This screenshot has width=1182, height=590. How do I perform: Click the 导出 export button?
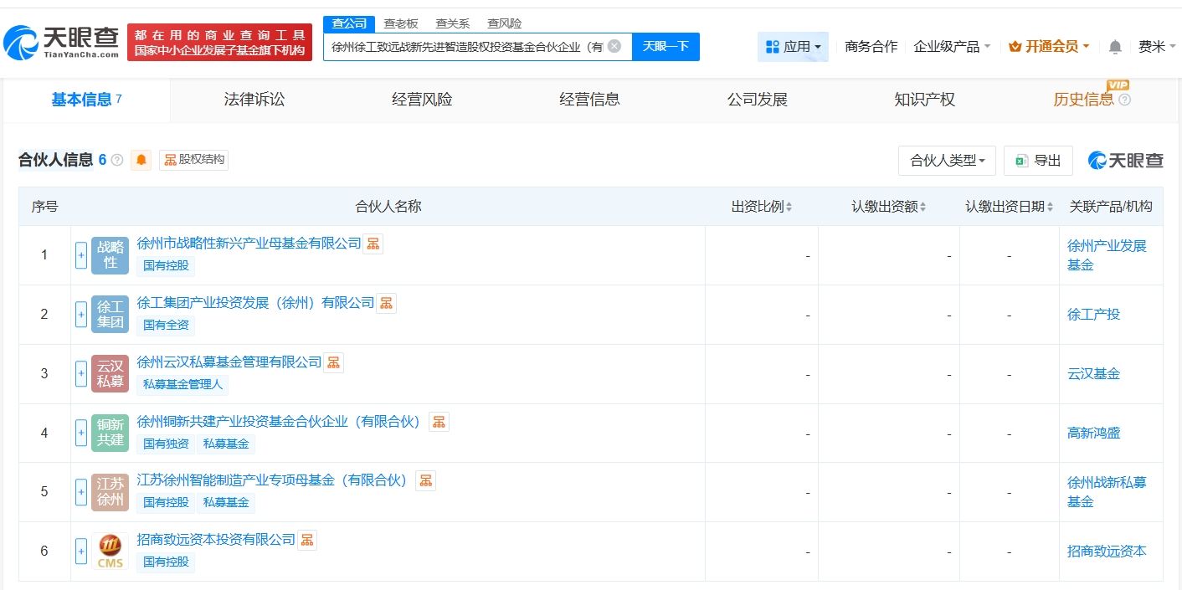point(1039,161)
